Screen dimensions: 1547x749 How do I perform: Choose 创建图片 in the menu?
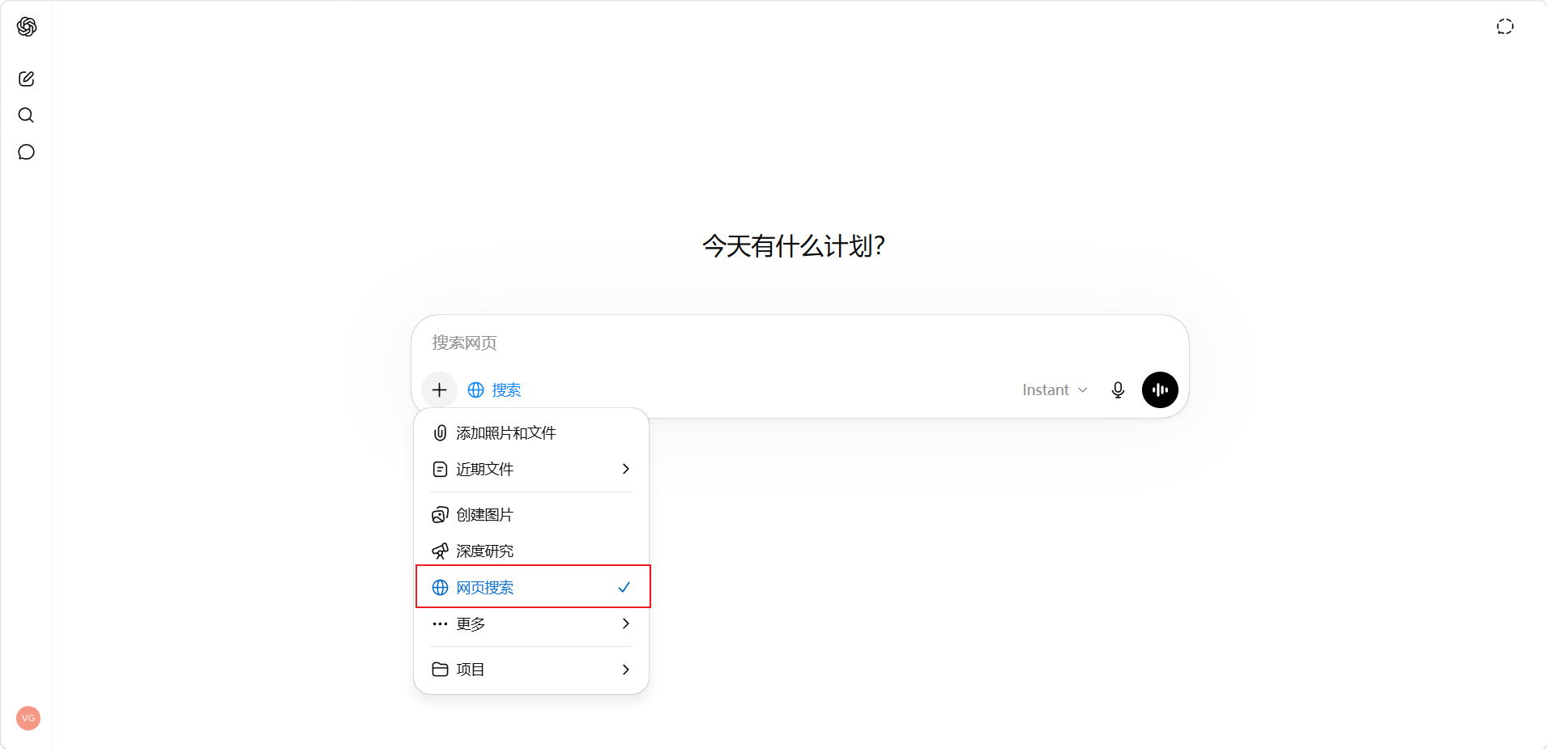click(531, 515)
